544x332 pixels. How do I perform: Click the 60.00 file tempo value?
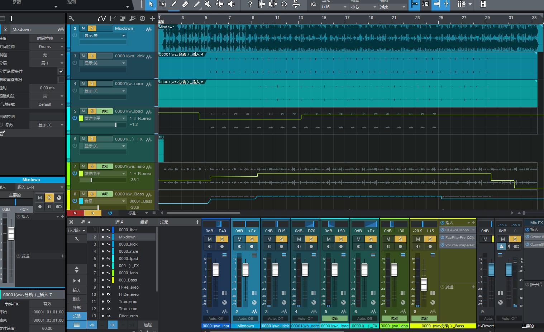tap(47, 328)
